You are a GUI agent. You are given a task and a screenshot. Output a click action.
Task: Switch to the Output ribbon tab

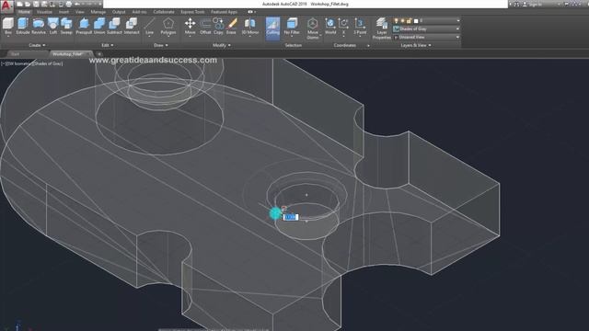(119, 12)
